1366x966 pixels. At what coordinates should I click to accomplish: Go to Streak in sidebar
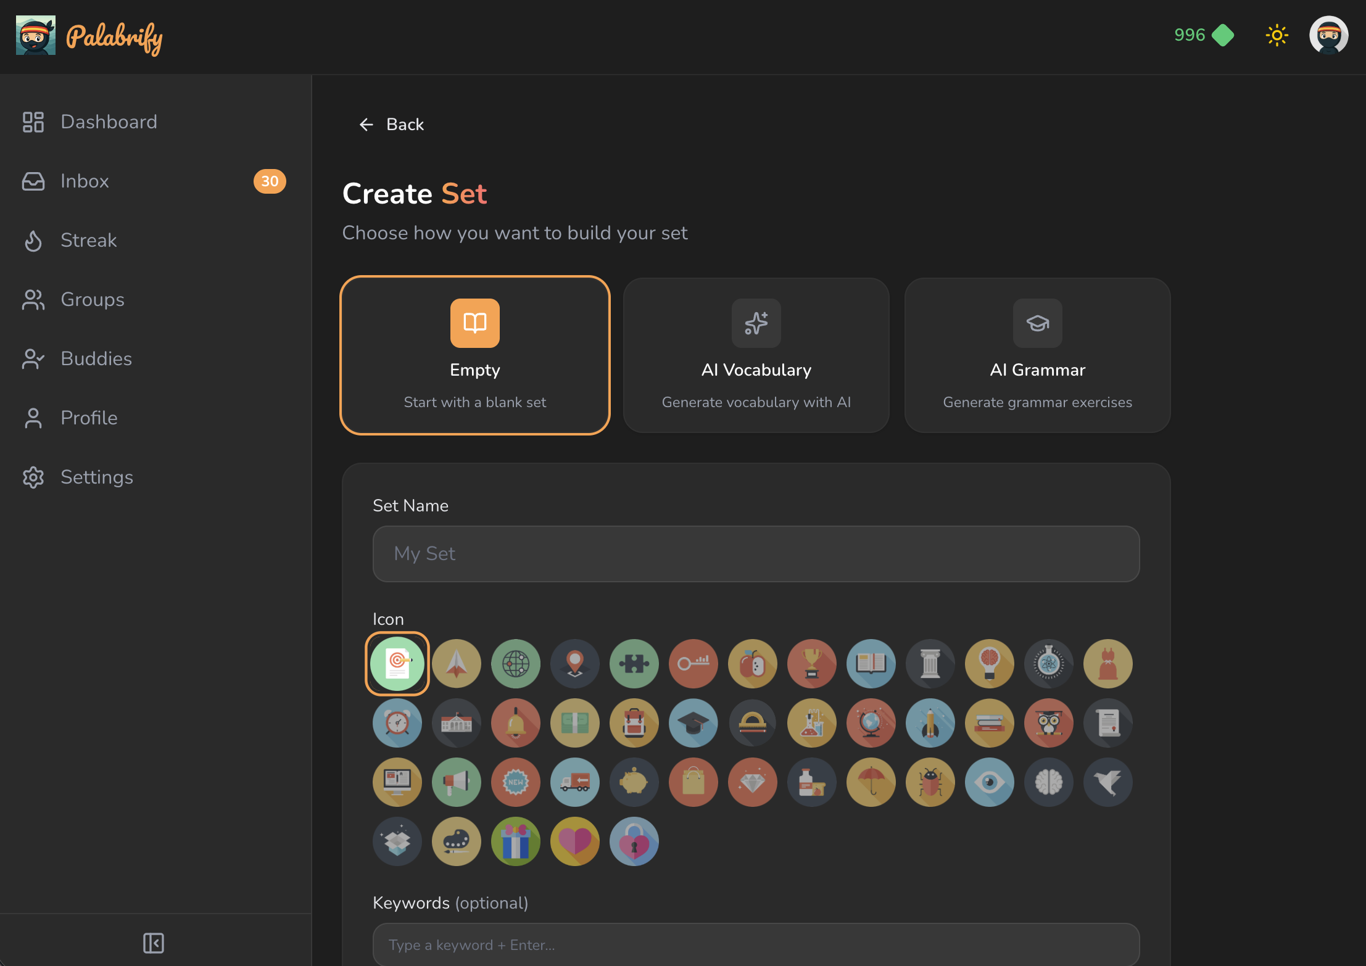point(155,240)
